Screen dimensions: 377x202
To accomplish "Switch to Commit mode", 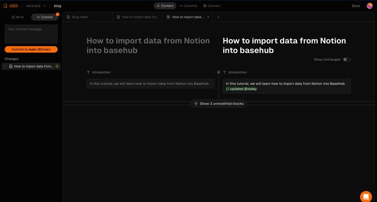I will (x=45, y=17).
